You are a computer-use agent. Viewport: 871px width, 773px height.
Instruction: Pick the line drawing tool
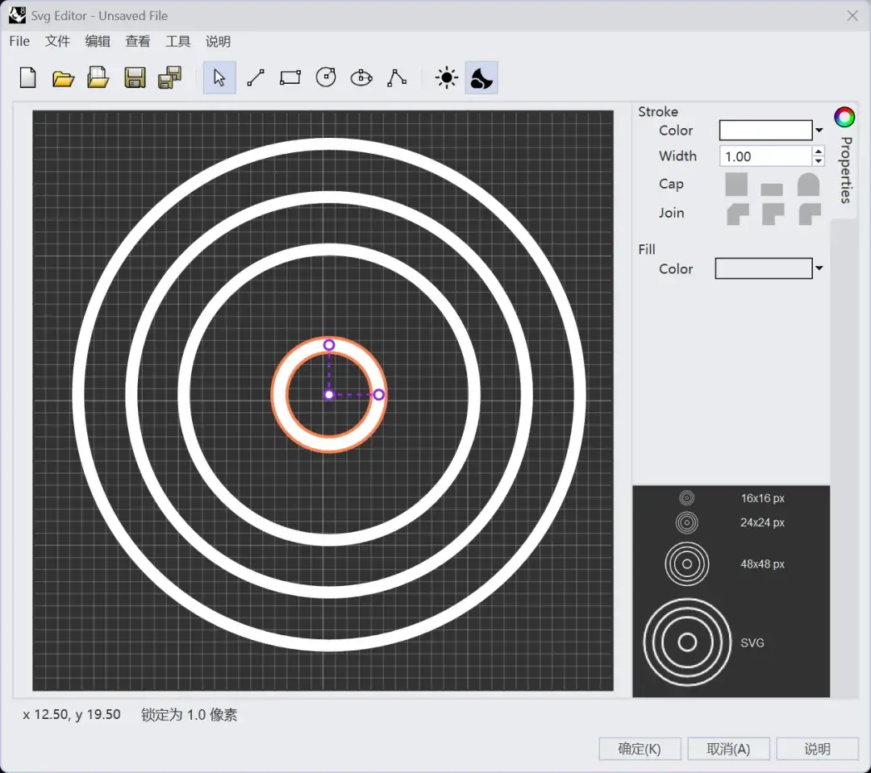click(x=256, y=78)
